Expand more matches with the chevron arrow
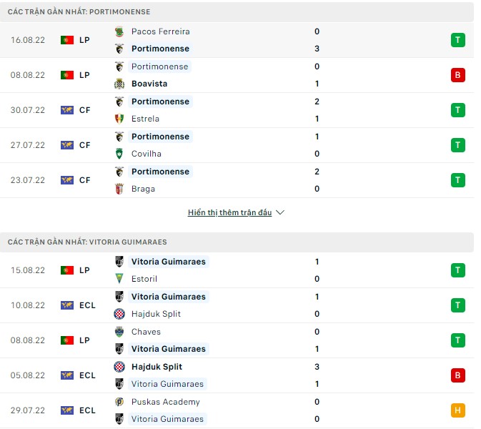 point(280,213)
